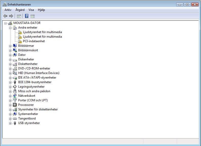
Task: Expand the Nätverkskort node
Action: [x=10, y=96]
